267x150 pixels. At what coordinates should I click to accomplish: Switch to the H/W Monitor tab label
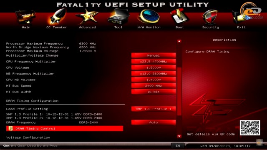coord(149,27)
